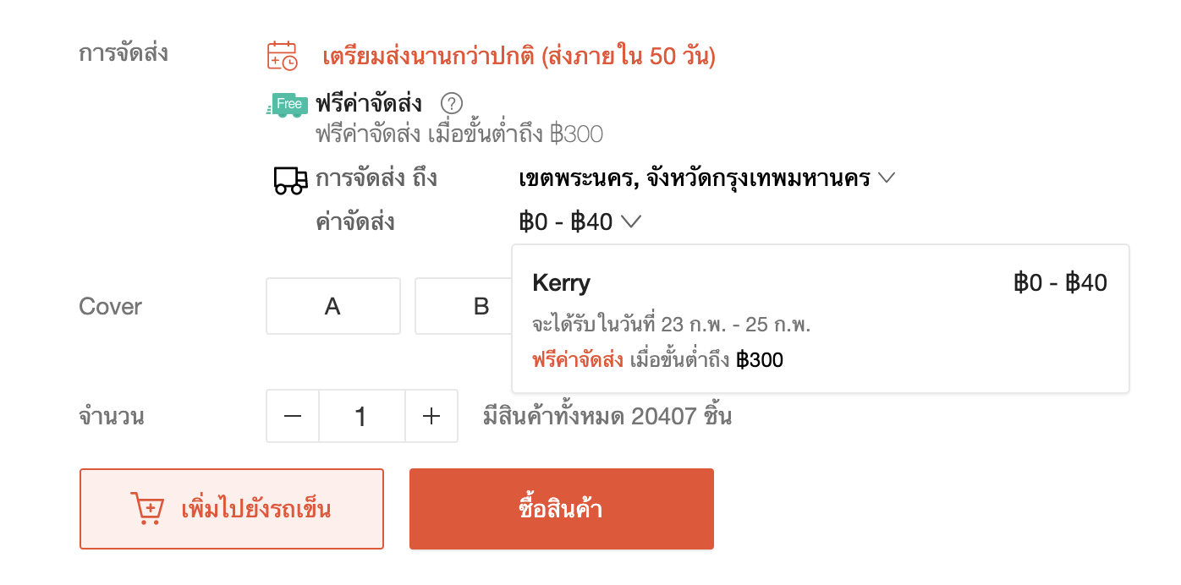
Task: Collapse the ฿0 - ฿40 shipping fee chevron
Action: point(631,222)
